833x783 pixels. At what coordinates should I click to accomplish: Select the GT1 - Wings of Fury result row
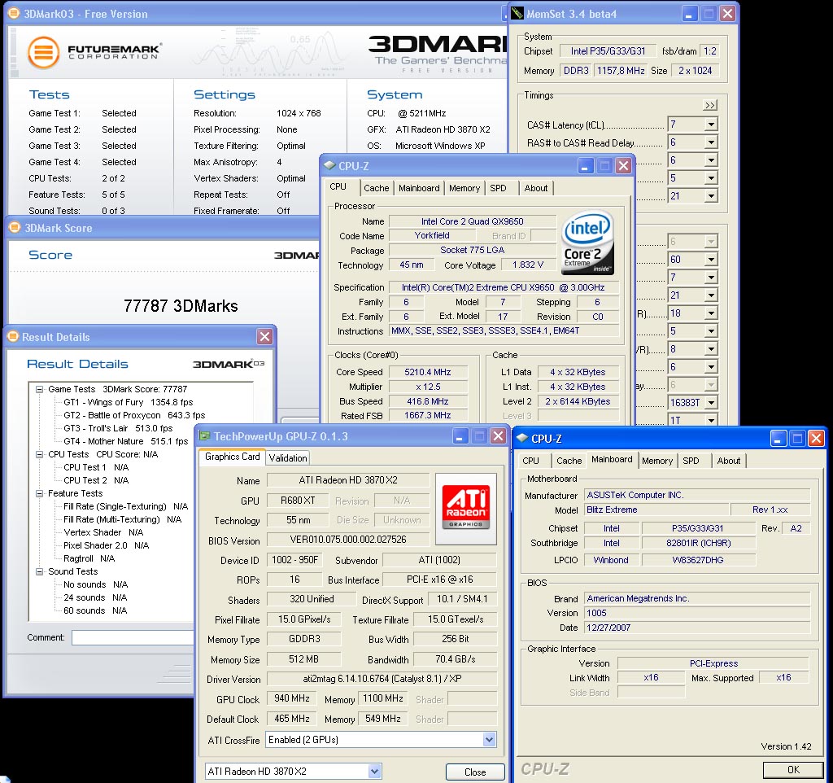[128, 402]
